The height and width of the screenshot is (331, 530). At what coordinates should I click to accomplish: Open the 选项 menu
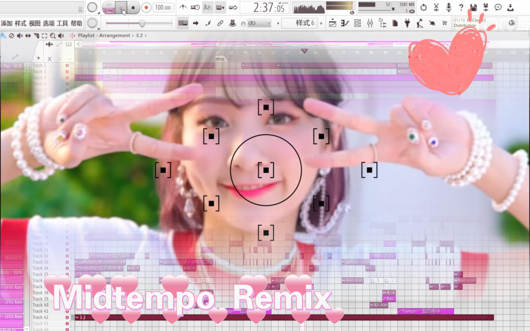tap(48, 23)
